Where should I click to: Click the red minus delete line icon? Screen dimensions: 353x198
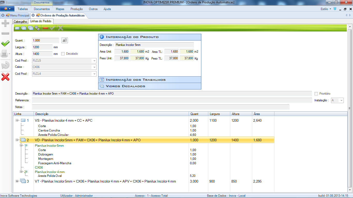45,28
